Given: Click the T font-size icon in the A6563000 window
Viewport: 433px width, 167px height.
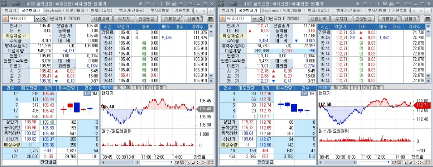Looking at the screenshot, I should [x=161, y=4].
